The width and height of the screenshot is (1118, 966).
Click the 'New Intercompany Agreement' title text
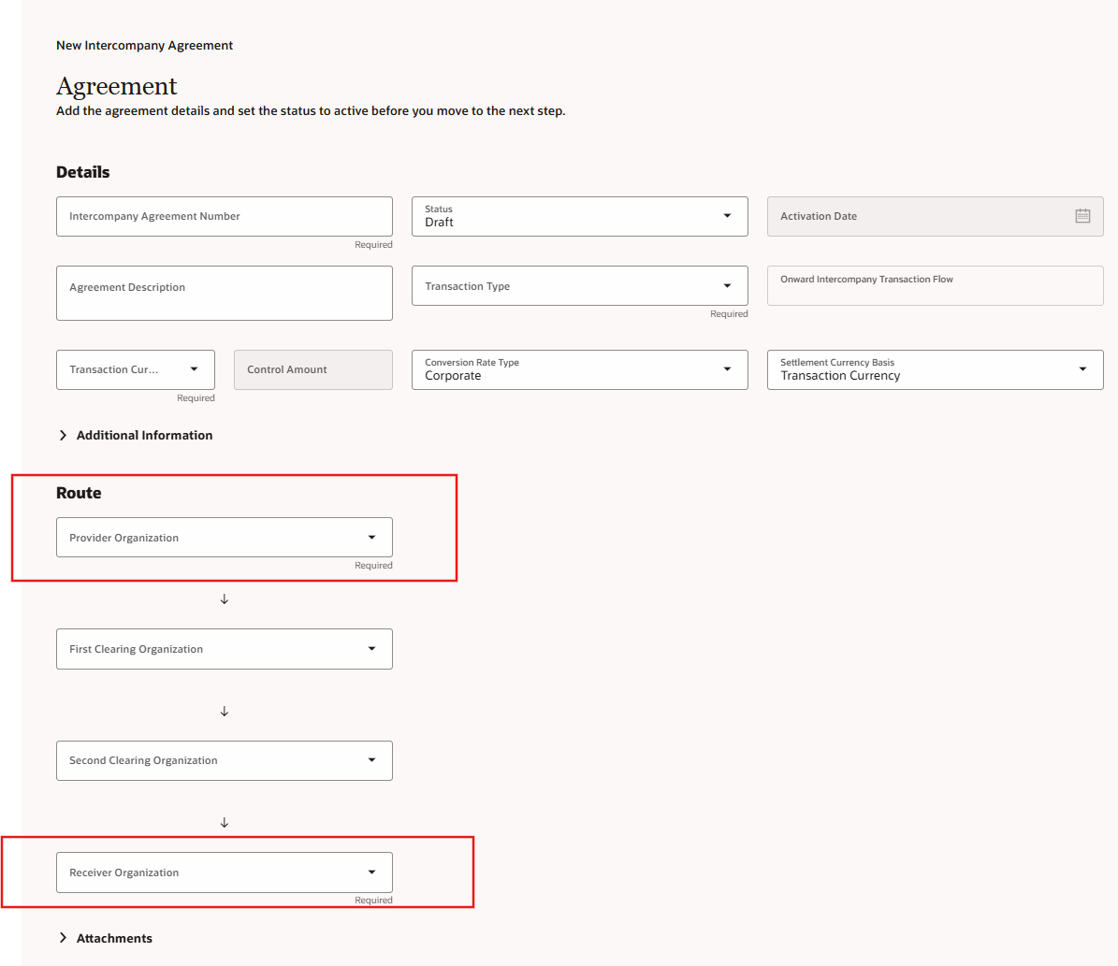click(145, 46)
